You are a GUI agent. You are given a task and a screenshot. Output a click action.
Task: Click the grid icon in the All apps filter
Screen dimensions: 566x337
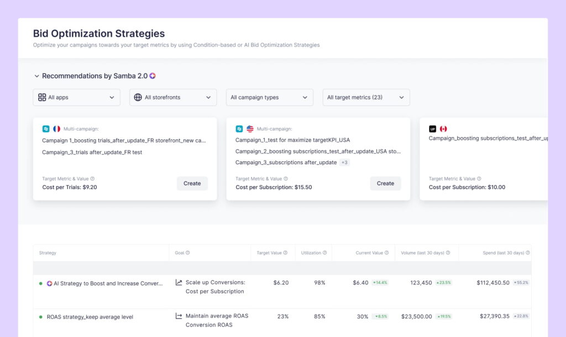pyautogui.click(x=42, y=97)
